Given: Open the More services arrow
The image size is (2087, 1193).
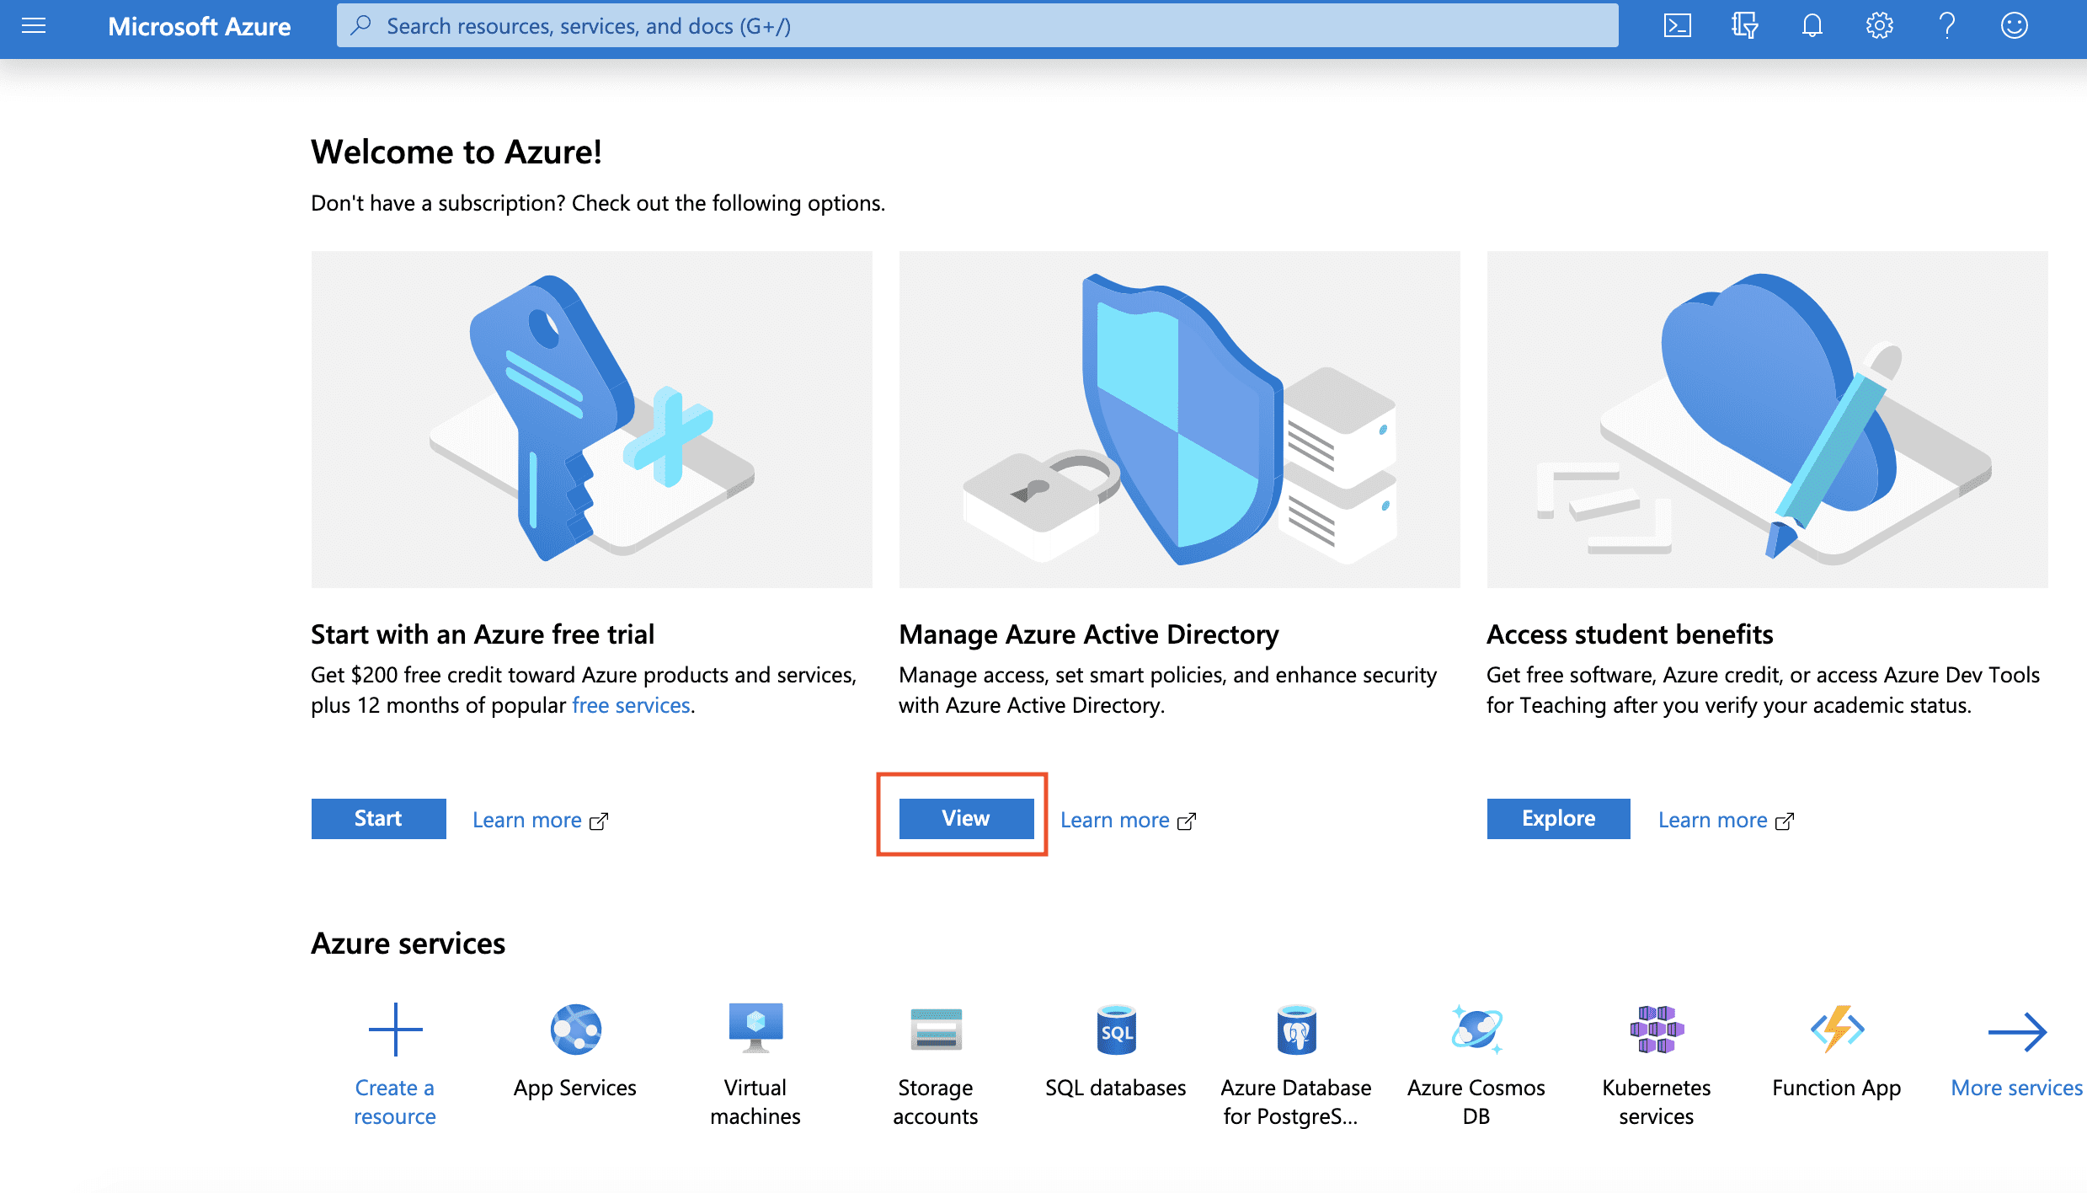Looking at the screenshot, I should (x=2019, y=1030).
